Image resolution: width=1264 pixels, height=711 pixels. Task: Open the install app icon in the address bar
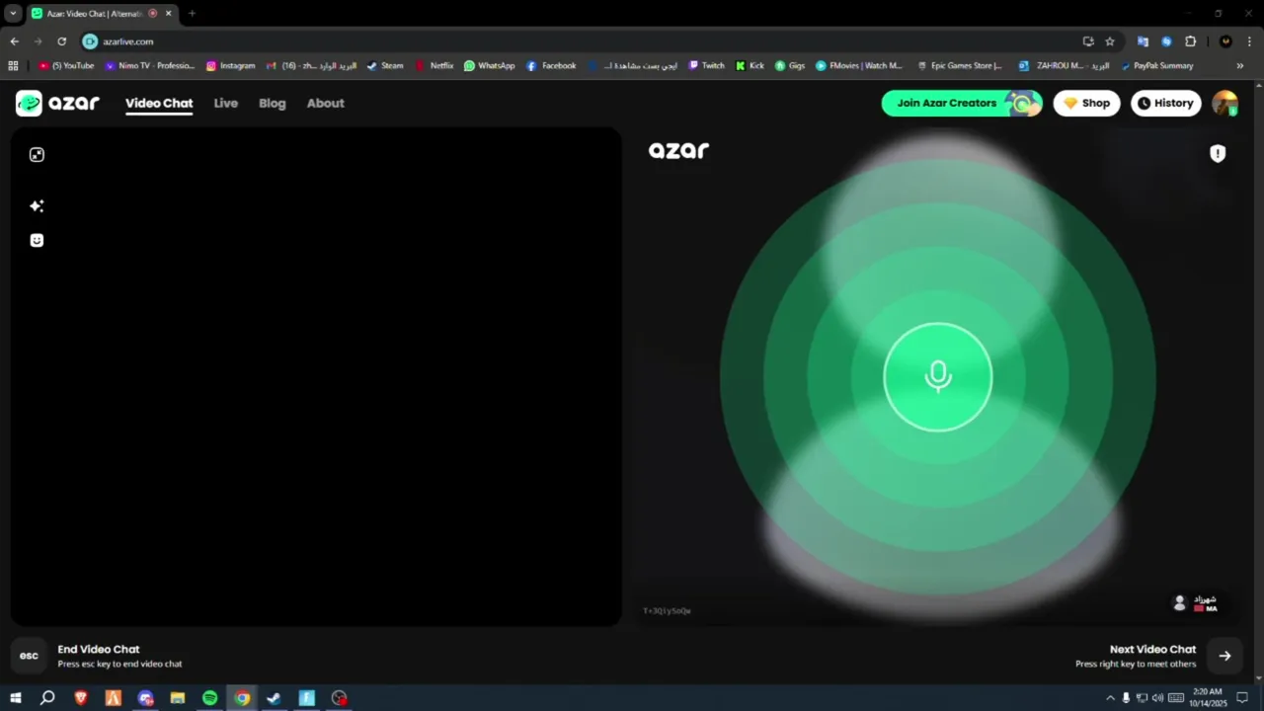pyautogui.click(x=1087, y=41)
